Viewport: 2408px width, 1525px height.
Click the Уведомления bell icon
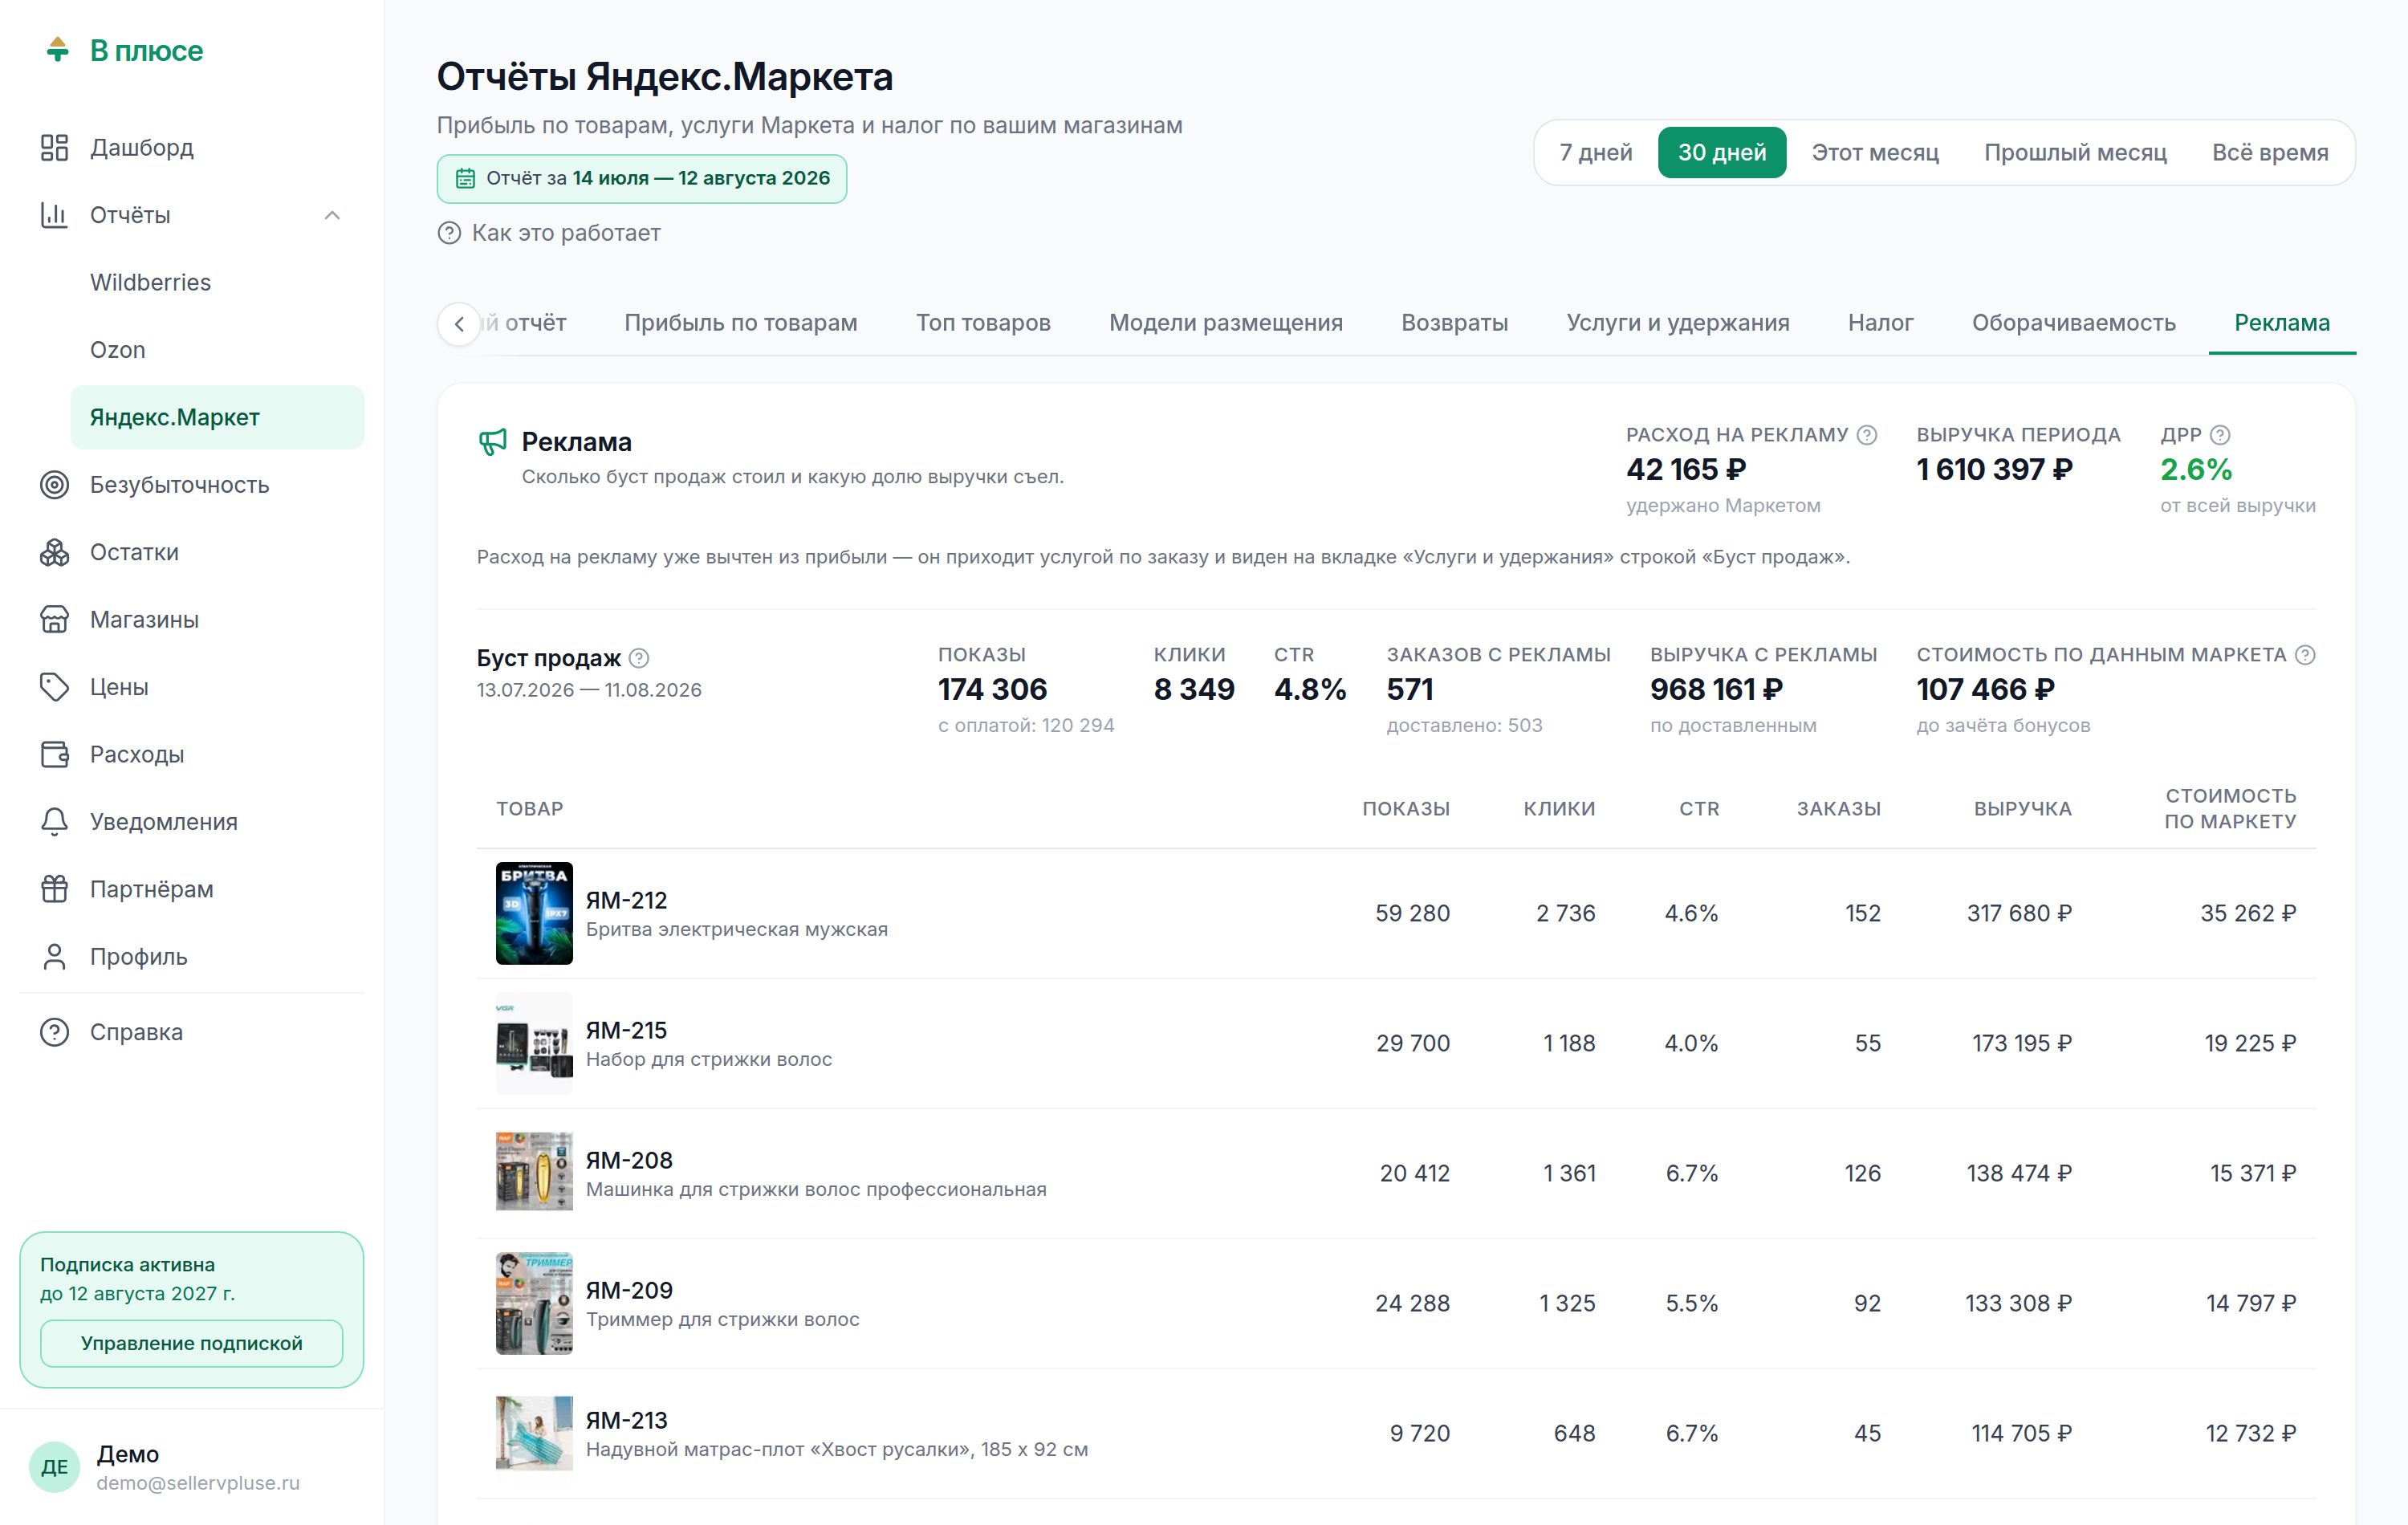[x=54, y=822]
